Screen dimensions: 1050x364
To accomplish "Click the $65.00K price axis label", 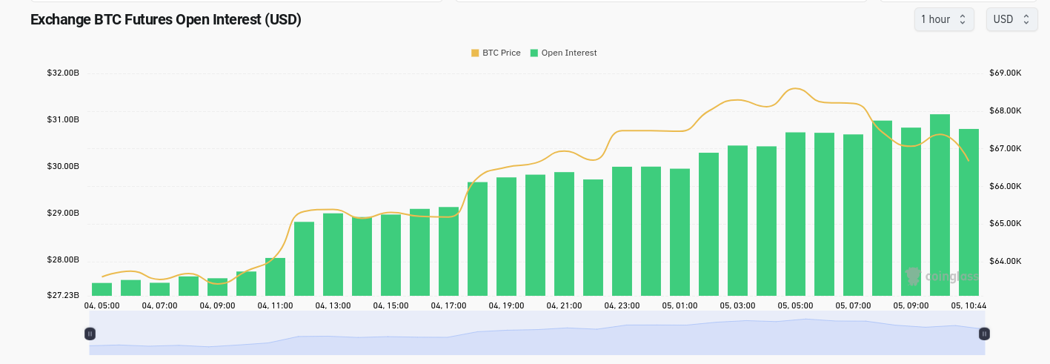I will point(1006,223).
